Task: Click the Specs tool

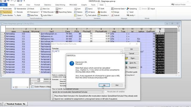Action: point(89,9)
